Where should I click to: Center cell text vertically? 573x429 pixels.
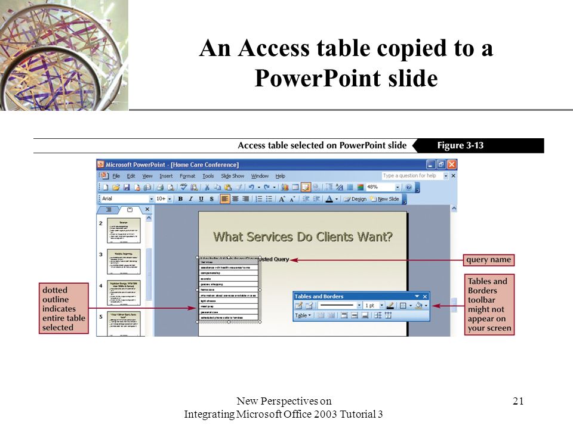click(x=355, y=315)
